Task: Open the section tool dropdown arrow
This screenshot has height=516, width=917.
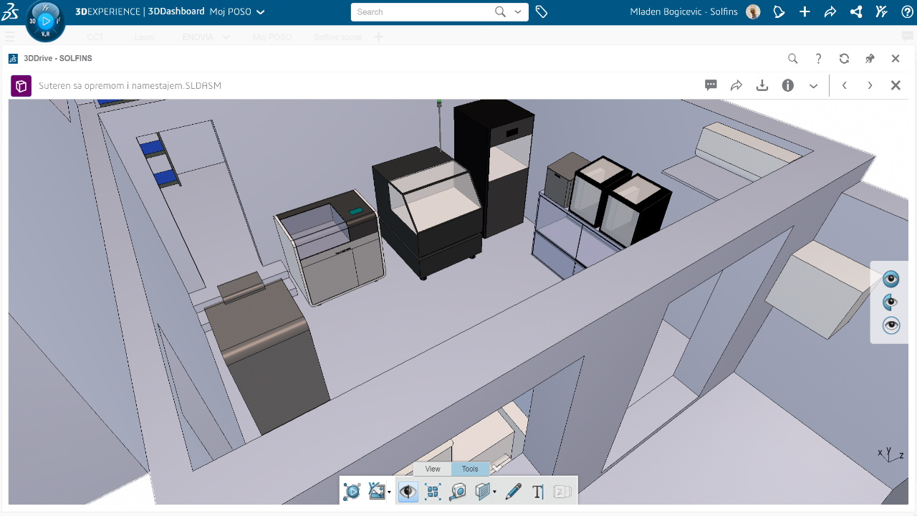Action: pyautogui.click(x=494, y=493)
